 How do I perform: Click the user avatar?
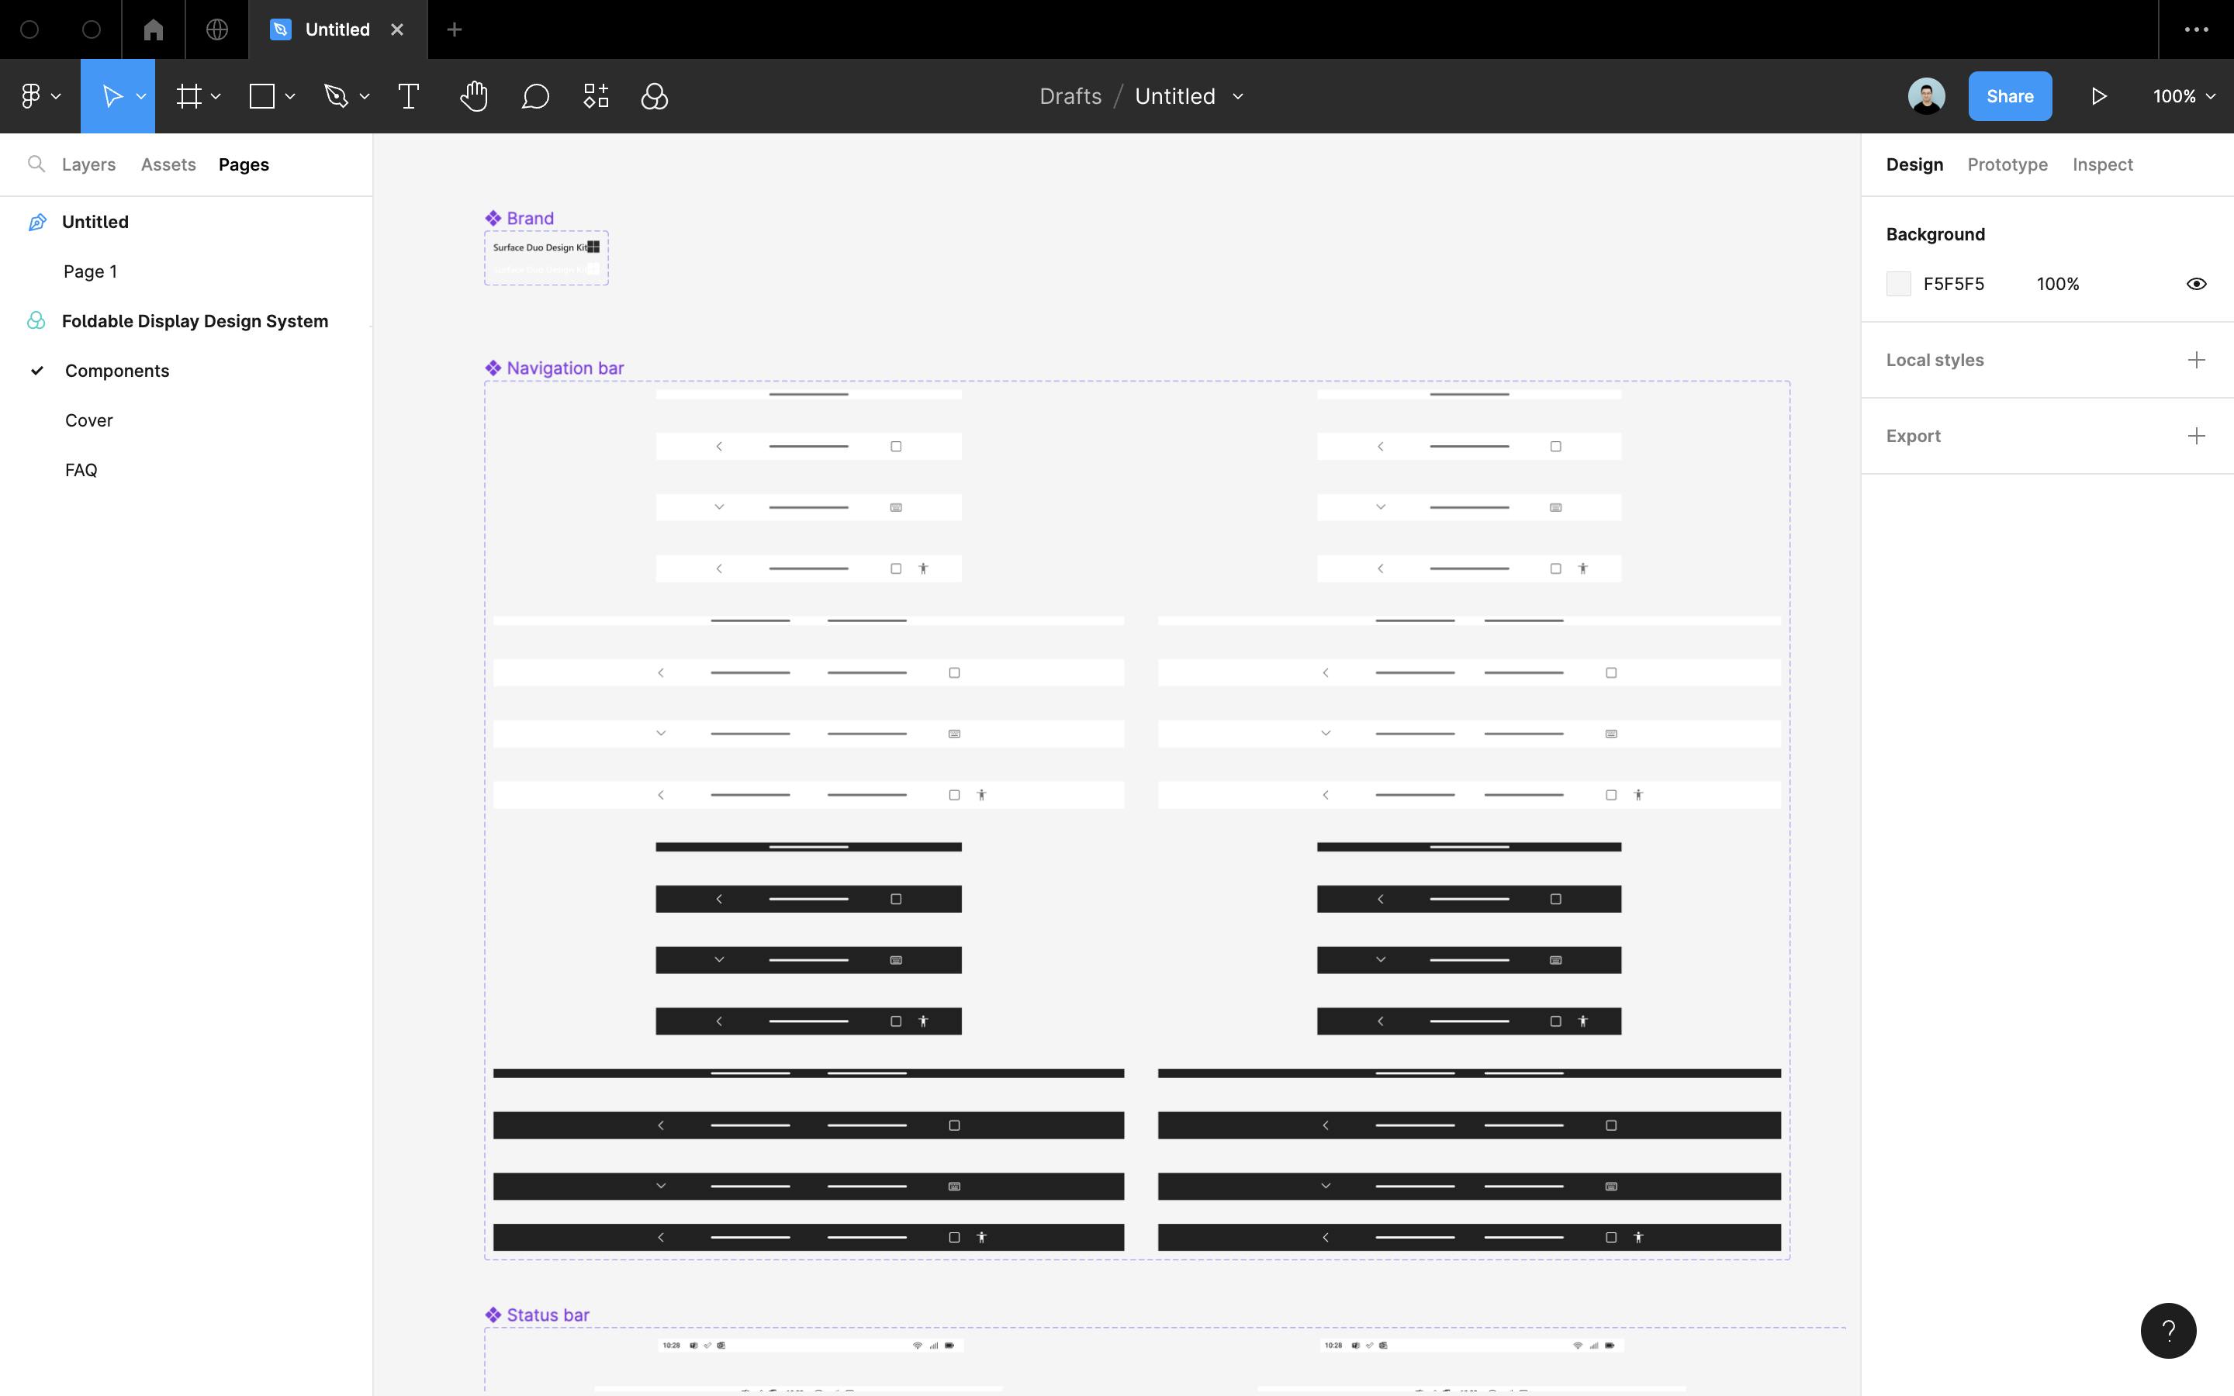point(1927,96)
